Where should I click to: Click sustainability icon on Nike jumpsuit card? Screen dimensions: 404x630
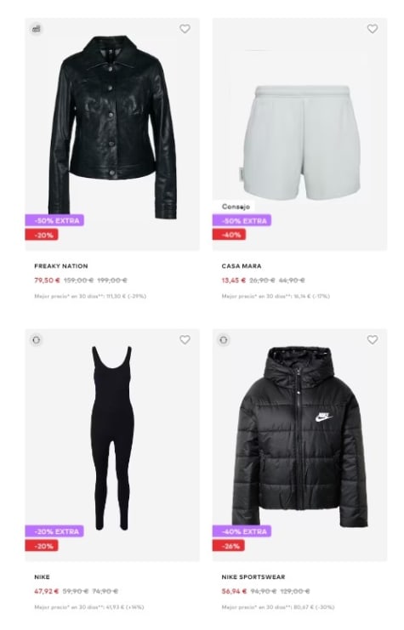coord(37,340)
